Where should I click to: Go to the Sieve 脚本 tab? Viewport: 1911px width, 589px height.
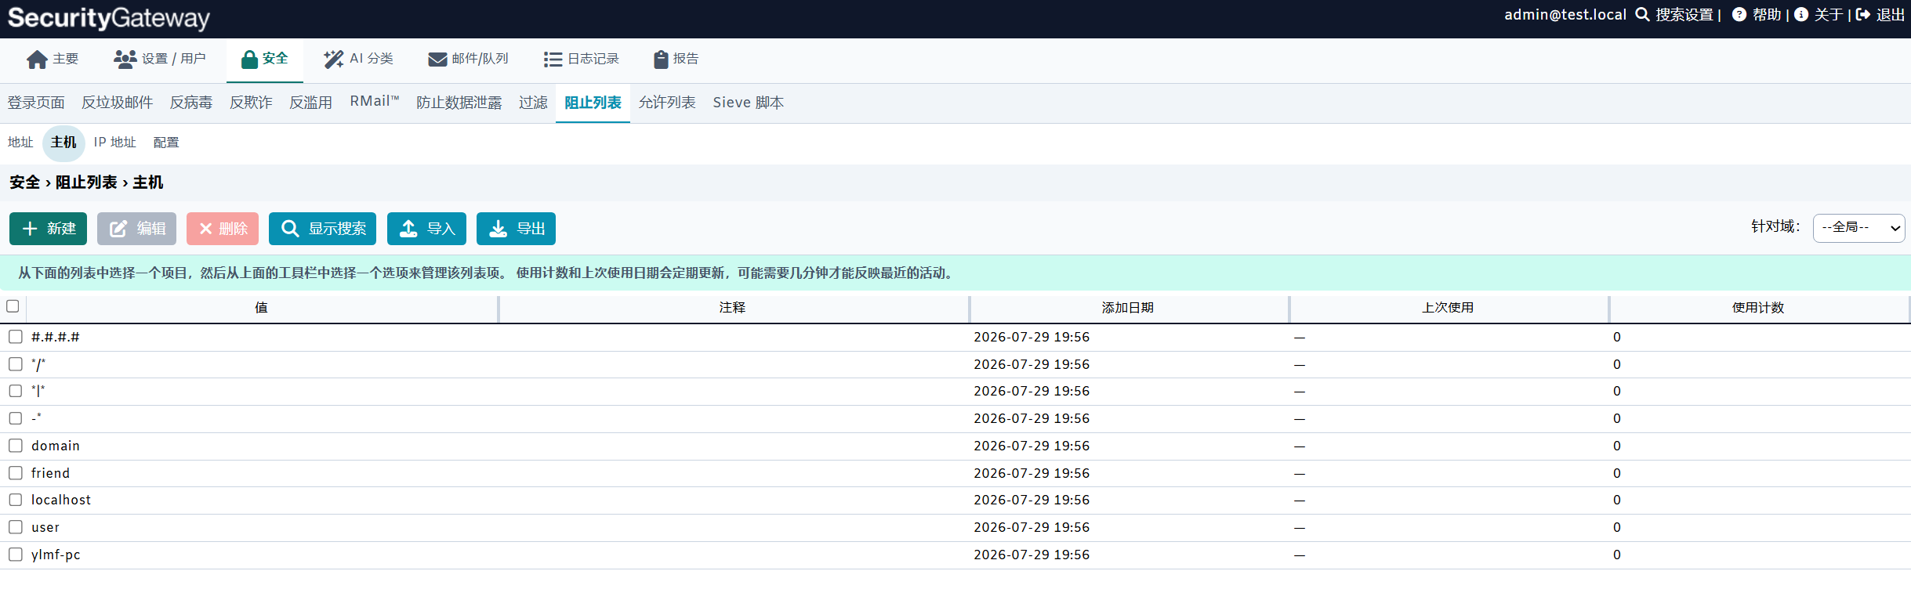pos(748,103)
